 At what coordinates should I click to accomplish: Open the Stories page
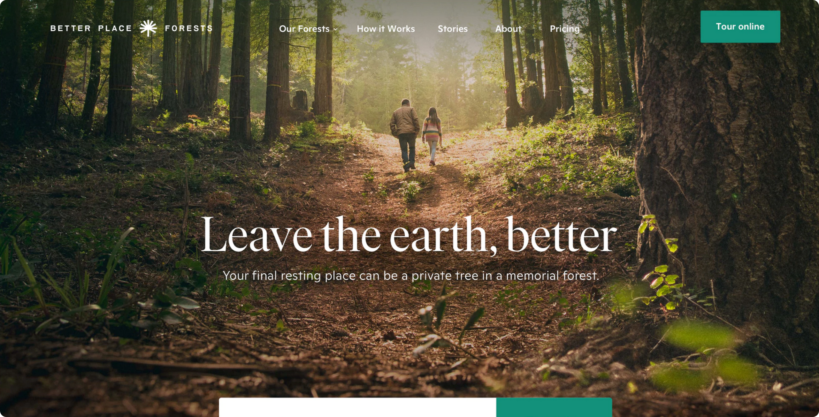452,29
